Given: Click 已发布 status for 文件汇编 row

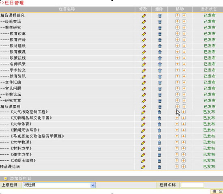Looking at the screenshot, I should point(210,82).
